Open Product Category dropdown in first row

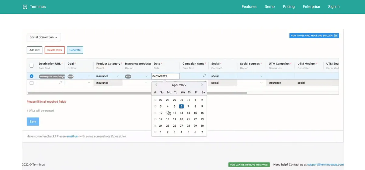coord(118,76)
